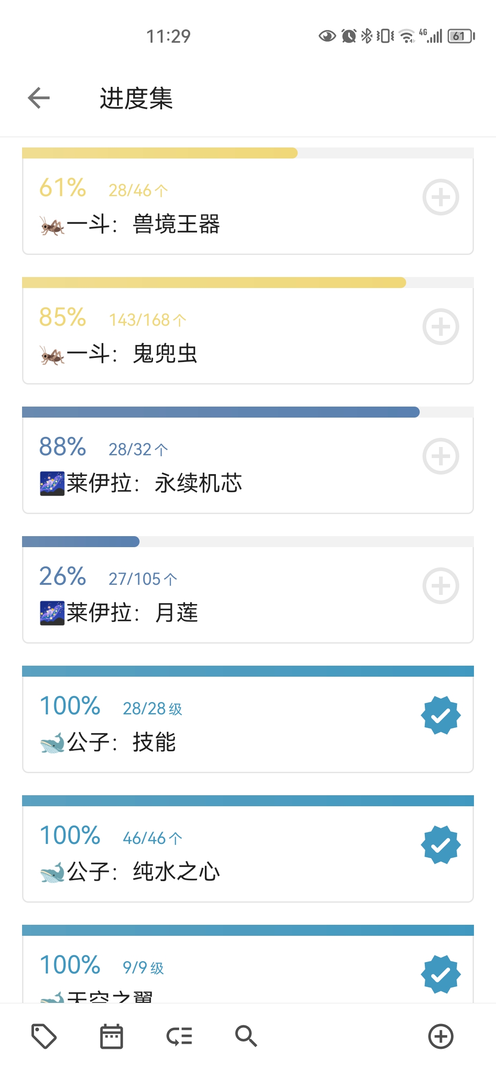Toggle the 公子：纯水之心 completion checkmark
The image size is (496, 1075).
point(441,845)
